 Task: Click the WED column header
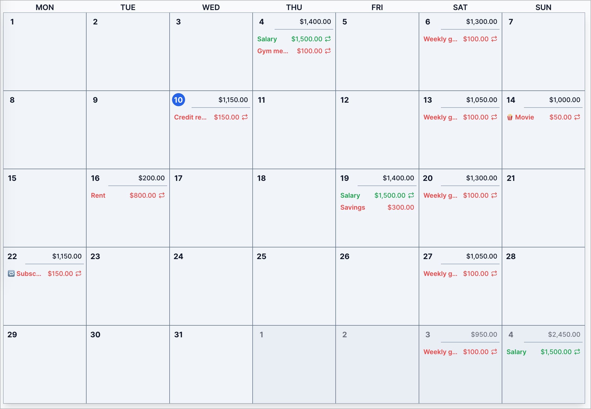(211, 7)
